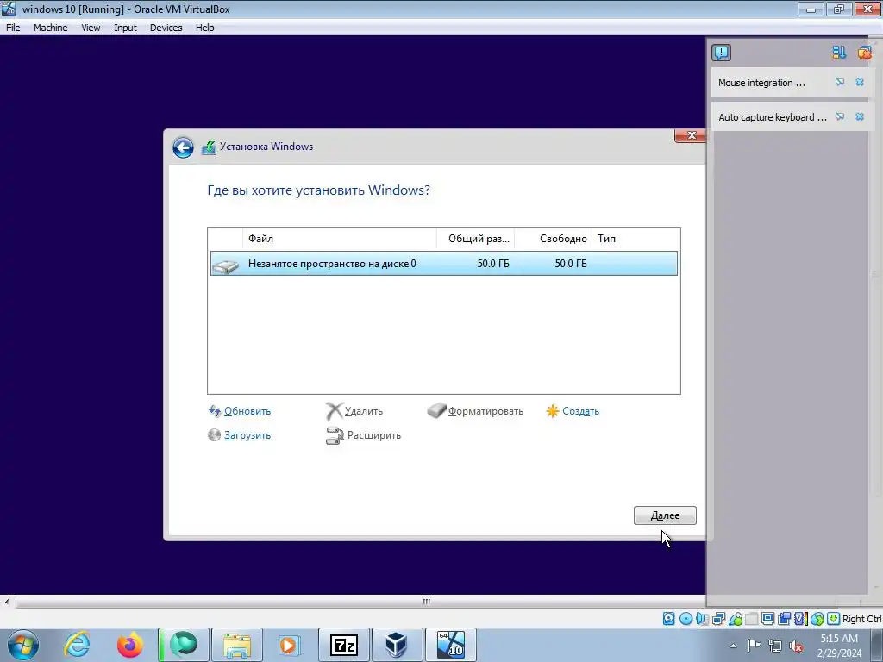883x662 pixels.
Task: Click the network adapters status icon
Action: [x=718, y=619]
